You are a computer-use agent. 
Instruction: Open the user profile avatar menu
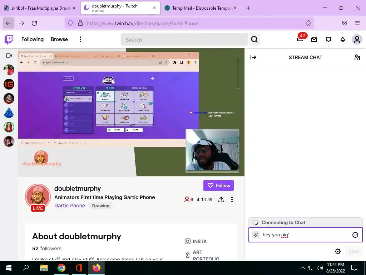tap(357, 39)
